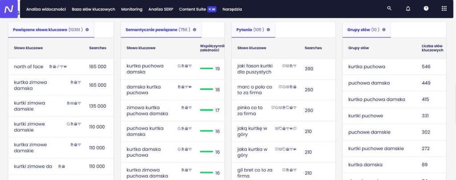Click dependency bar for damska kurtka puchowa
456x180 pixels.
tap(207, 90)
